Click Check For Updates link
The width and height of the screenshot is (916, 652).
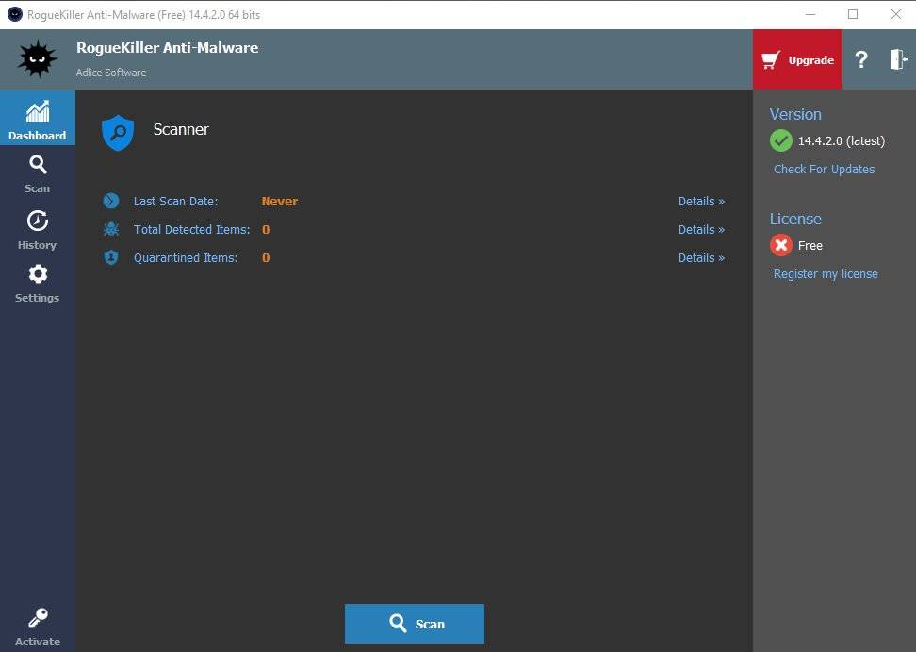(824, 169)
